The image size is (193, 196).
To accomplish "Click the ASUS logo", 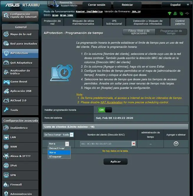I will (12, 5).
